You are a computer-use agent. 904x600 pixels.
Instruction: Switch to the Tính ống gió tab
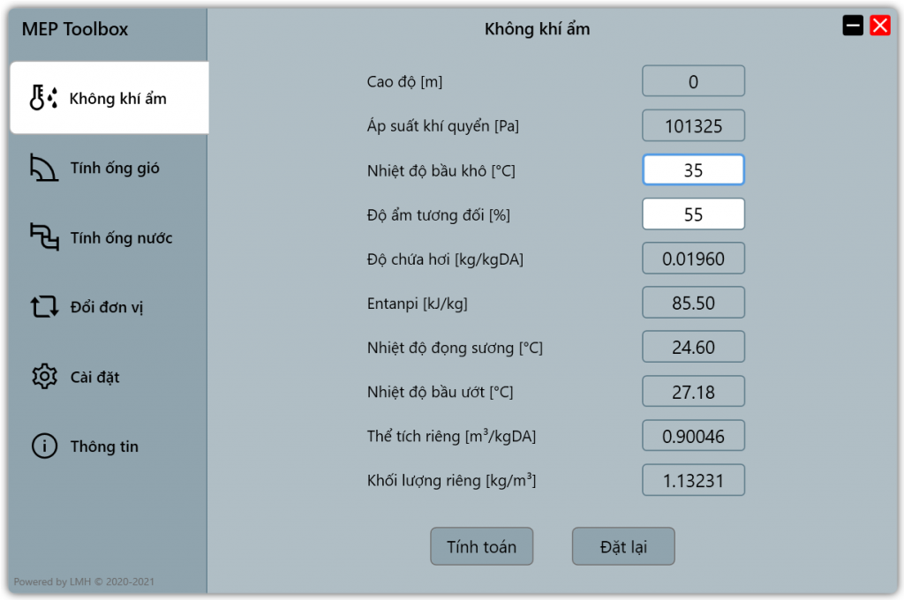tap(106, 168)
